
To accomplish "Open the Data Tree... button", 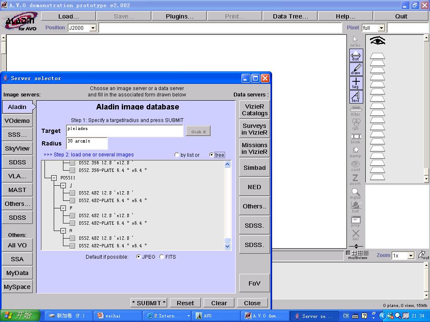I will [290, 16].
